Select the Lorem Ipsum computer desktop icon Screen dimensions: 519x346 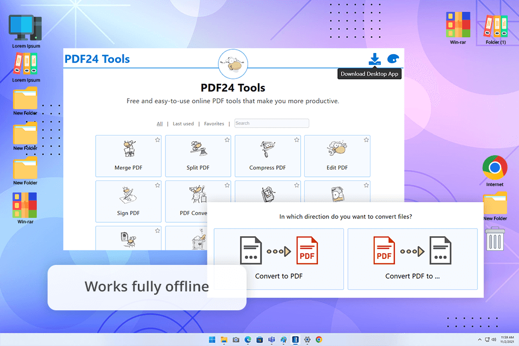pyautogui.click(x=26, y=32)
